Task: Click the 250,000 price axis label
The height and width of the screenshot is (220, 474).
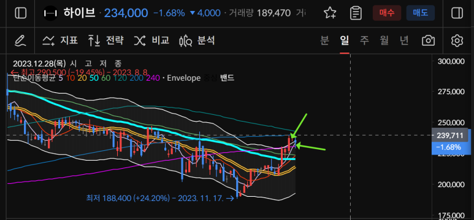Action: [451, 123]
